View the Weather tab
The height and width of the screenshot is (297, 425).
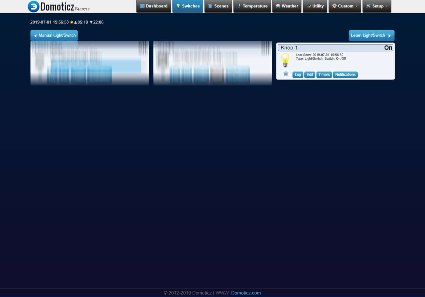coord(287,6)
